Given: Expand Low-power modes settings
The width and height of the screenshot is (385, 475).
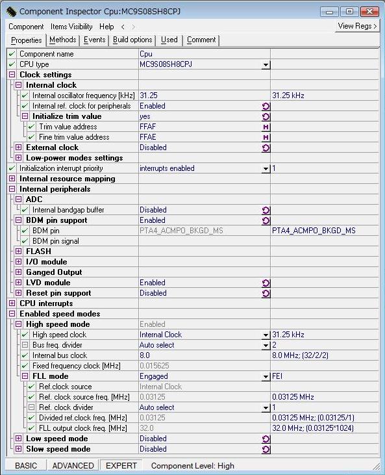Looking at the screenshot, I should coord(18,157).
